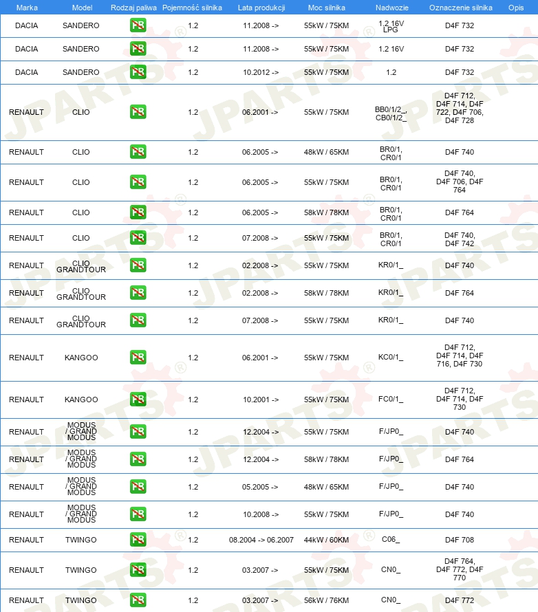The image size is (538, 612).
Task: Select the '56kW / 76KM' power cell
Action: pyautogui.click(x=326, y=600)
